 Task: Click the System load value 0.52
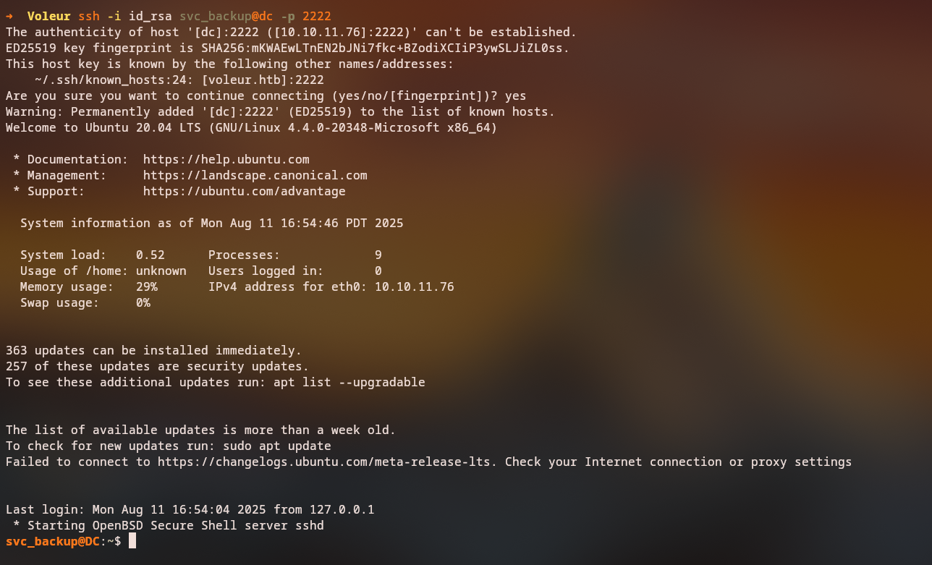point(150,255)
